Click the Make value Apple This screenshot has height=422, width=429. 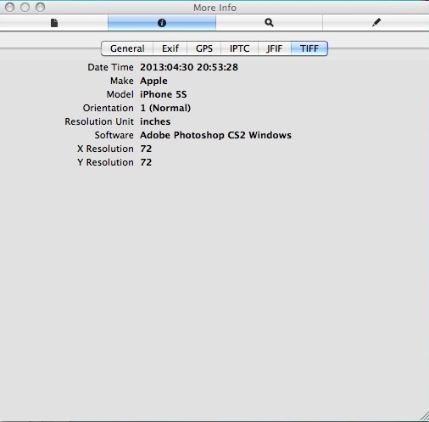click(x=153, y=81)
